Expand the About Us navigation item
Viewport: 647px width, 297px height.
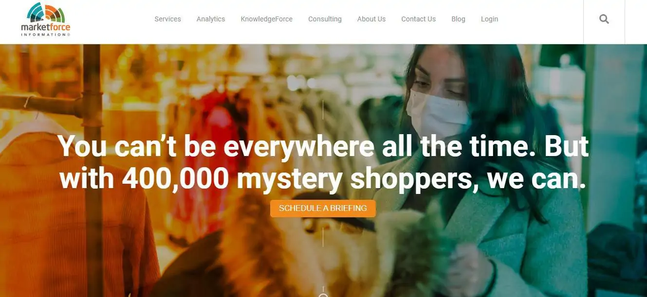click(x=371, y=19)
